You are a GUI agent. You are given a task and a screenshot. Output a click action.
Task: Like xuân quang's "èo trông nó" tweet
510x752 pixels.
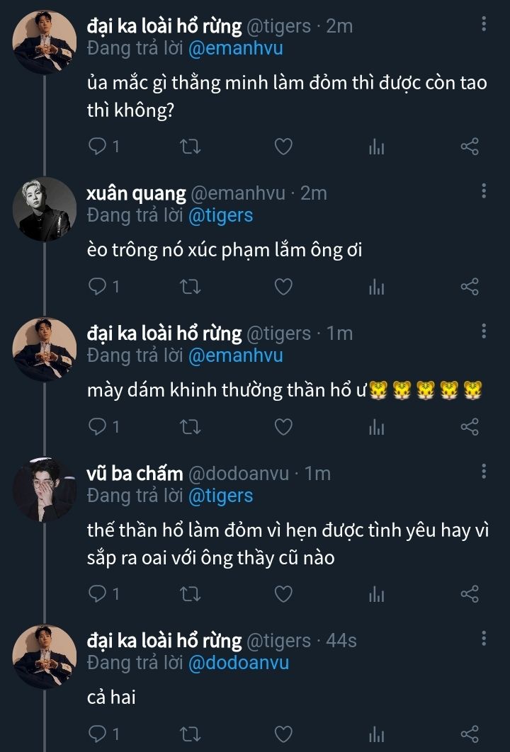(x=283, y=287)
